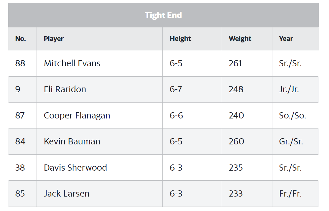Select player name Mitchell Evans
329x211 pixels.
tap(72, 63)
